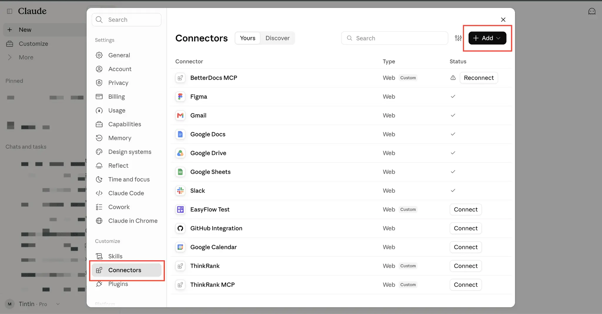Select Connectors in the Customize section
Image resolution: width=602 pixels, height=314 pixels.
point(127,270)
